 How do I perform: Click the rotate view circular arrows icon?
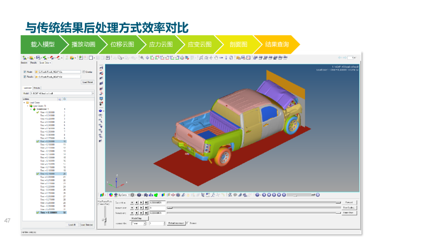[x=231, y=58]
